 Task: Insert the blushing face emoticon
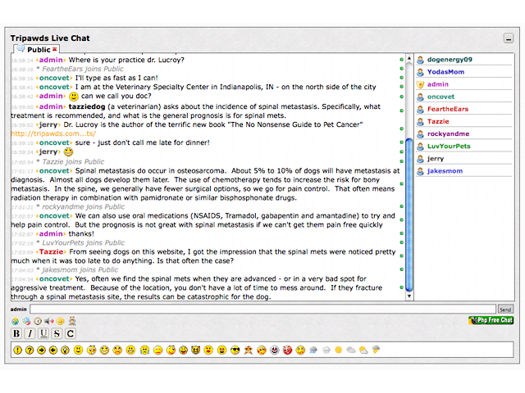coord(262,350)
